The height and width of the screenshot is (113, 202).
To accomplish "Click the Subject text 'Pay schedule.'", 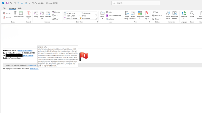I will pyautogui.click(x=15, y=58).
